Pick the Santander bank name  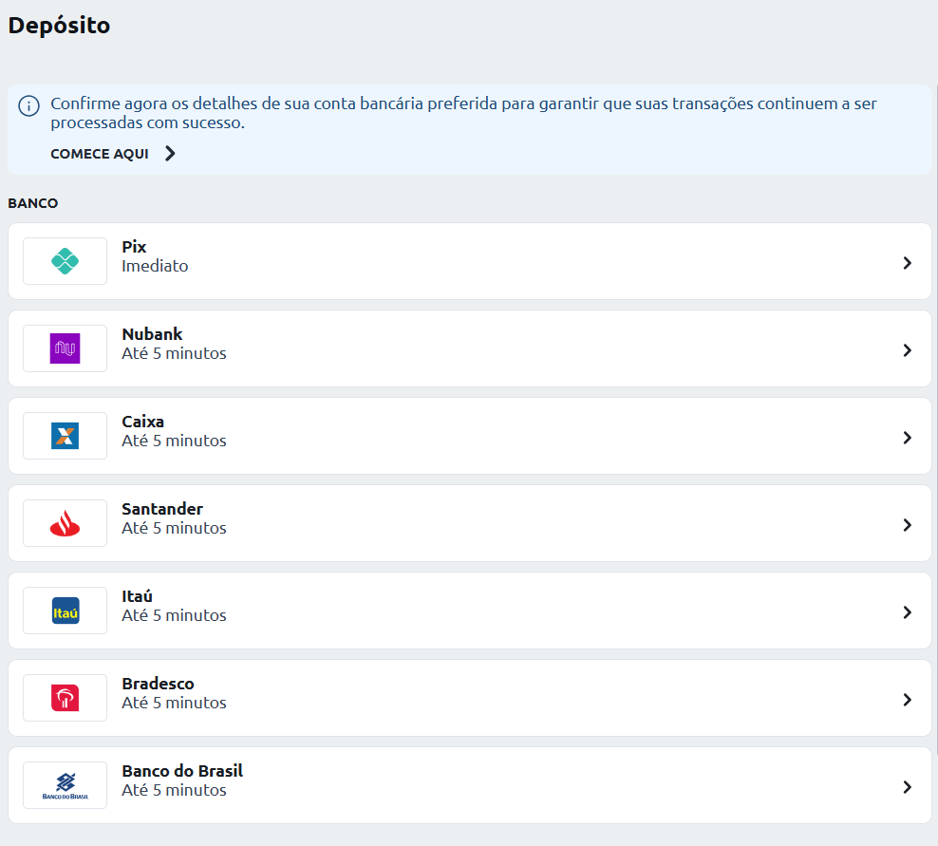pos(162,509)
